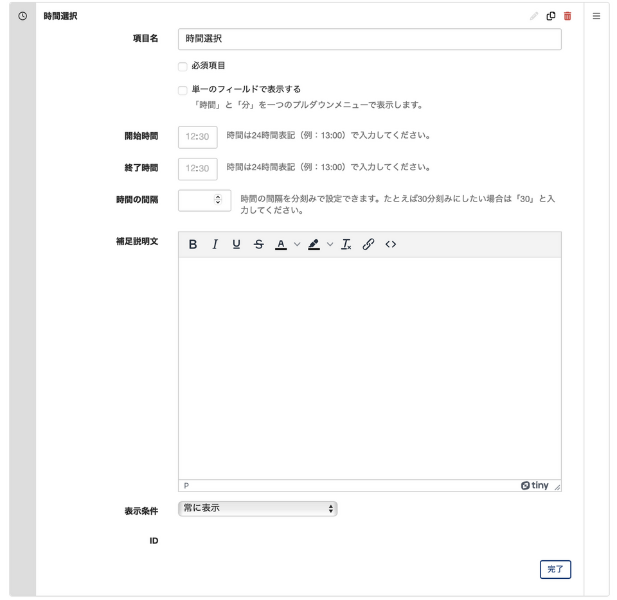Image resolution: width=617 pixels, height=600 pixels.
Task: Duplicate the 時間選択 field with copy icon
Action: (551, 16)
